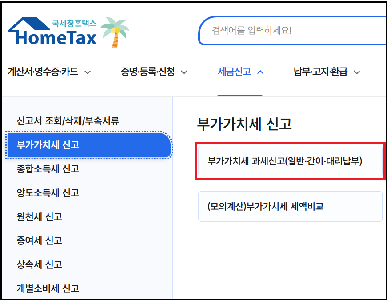Select 신고서 조회/삭제/부속서류 in sidebar
The image size is (387, 300).
[68, 121]
